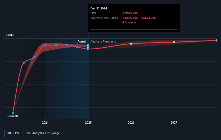This screenshot has width=221, height=140.
Task: Click the 2026 forecast EPS data point
Action: point(131,44)
